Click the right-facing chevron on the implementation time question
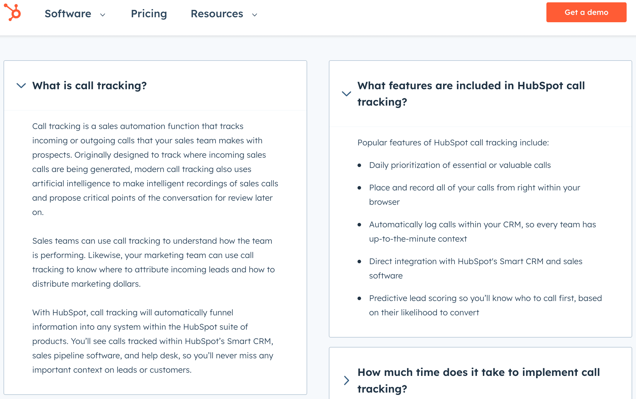 click(x=346, y=381)
